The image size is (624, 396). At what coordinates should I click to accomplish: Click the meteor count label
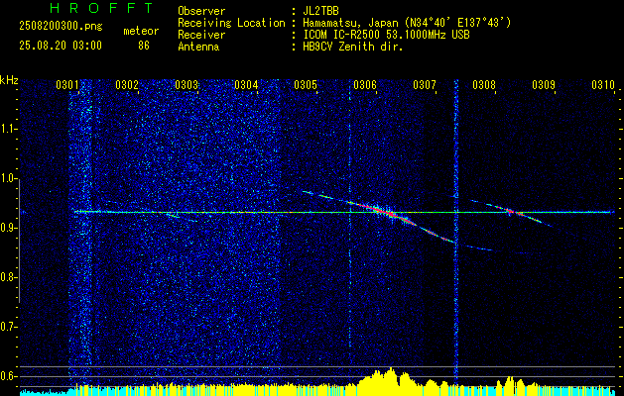click(x=141, y=31)
